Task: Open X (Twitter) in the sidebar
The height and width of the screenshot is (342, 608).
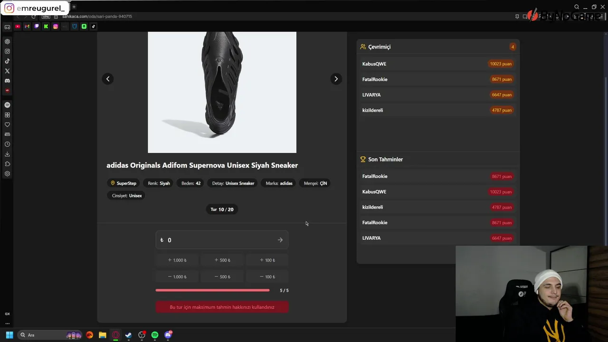Action: pos(7,71)
